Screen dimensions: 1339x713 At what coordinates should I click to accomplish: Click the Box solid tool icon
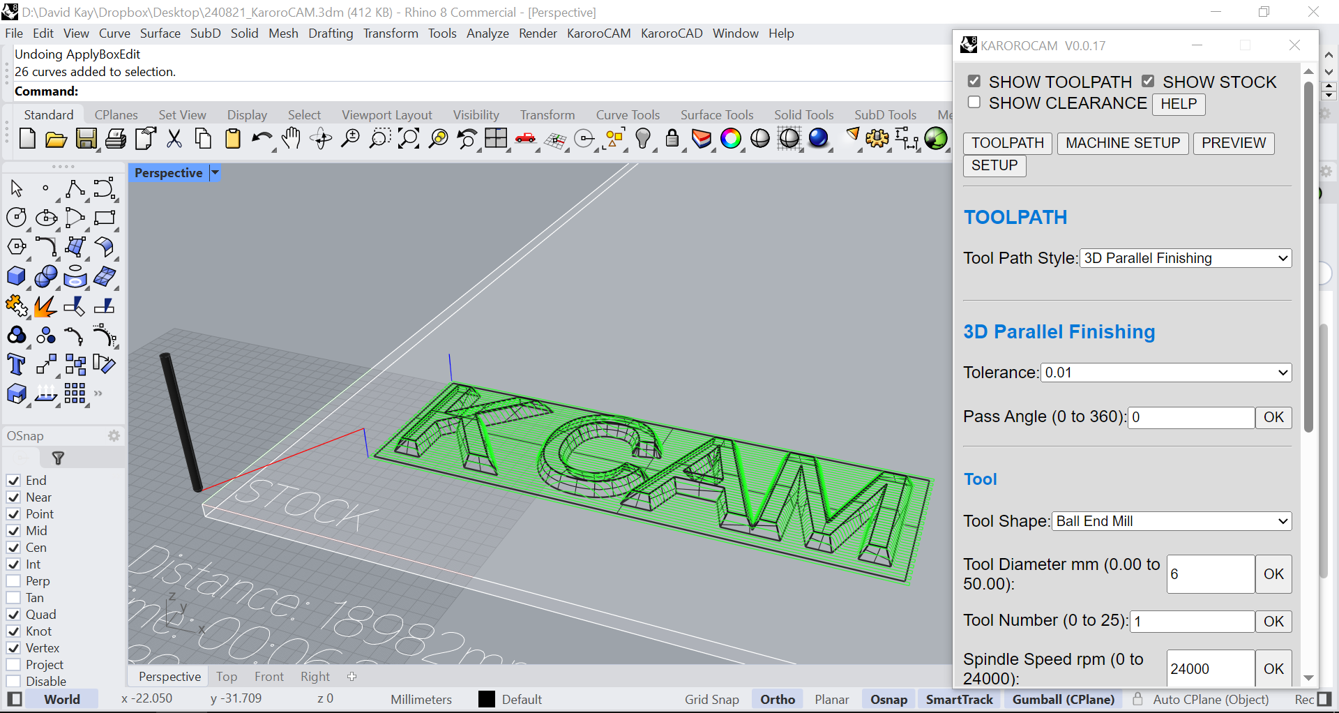(16, 277)
